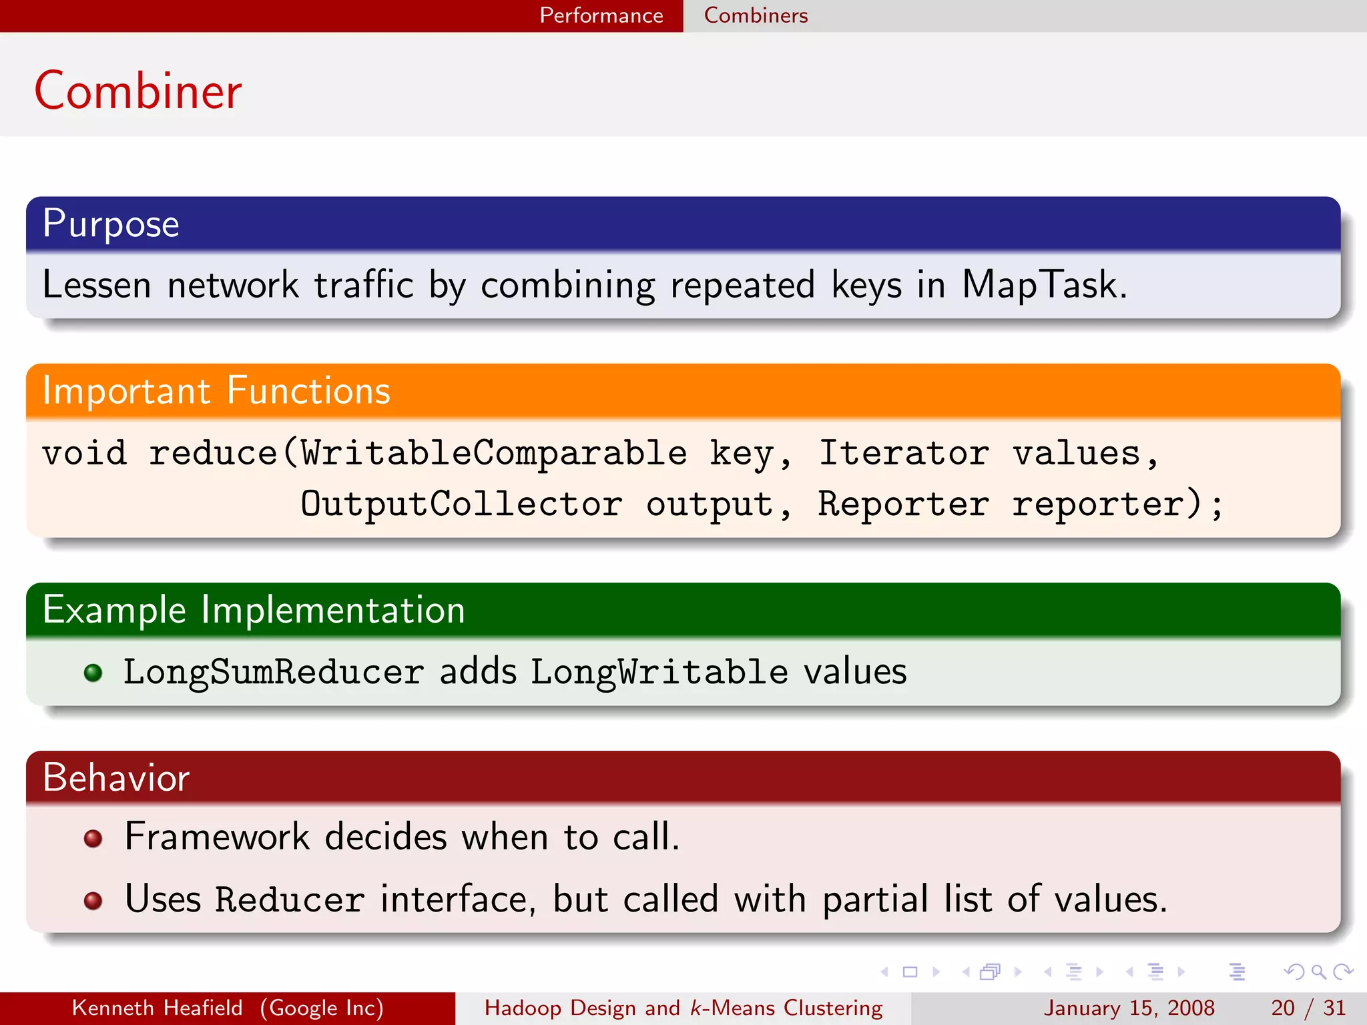Go to next subsection arrow
The image size is (1367, 1025).
[1099, 972]
